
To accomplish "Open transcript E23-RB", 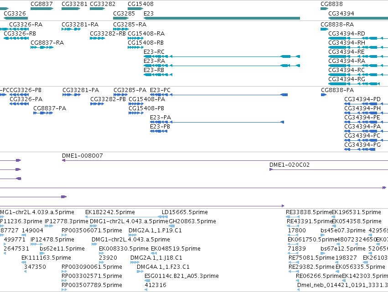I will point(154,70).
